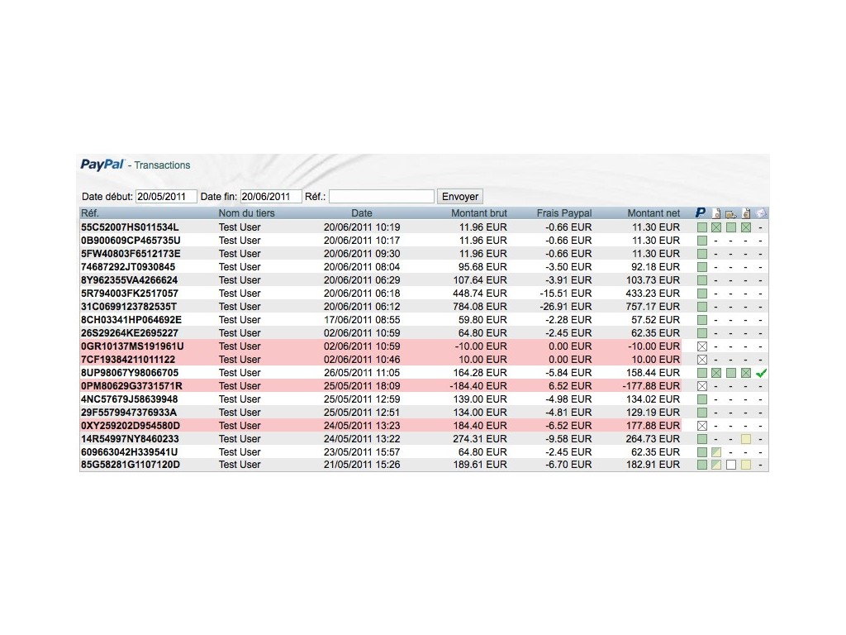Click the envelope mail column header icon
Image resolution: width=846 pixels, height=635 pixels.
pos(761,213)
